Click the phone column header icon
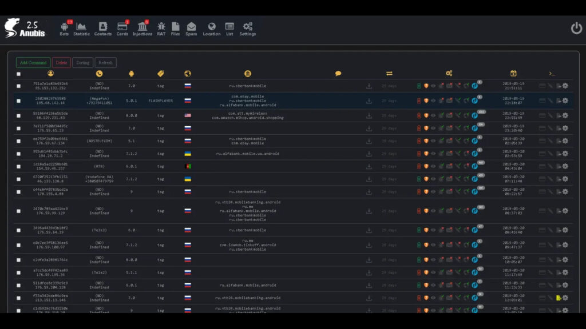 pos(99,74)
